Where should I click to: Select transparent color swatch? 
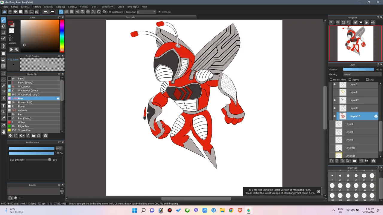coord(12,31)
